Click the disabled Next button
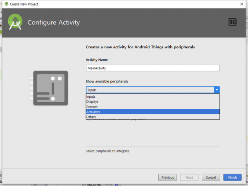This screenshot has width=248, height=186. click(189, 177)
